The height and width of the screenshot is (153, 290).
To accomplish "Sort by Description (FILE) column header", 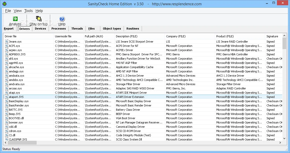I will click(140, 36).
